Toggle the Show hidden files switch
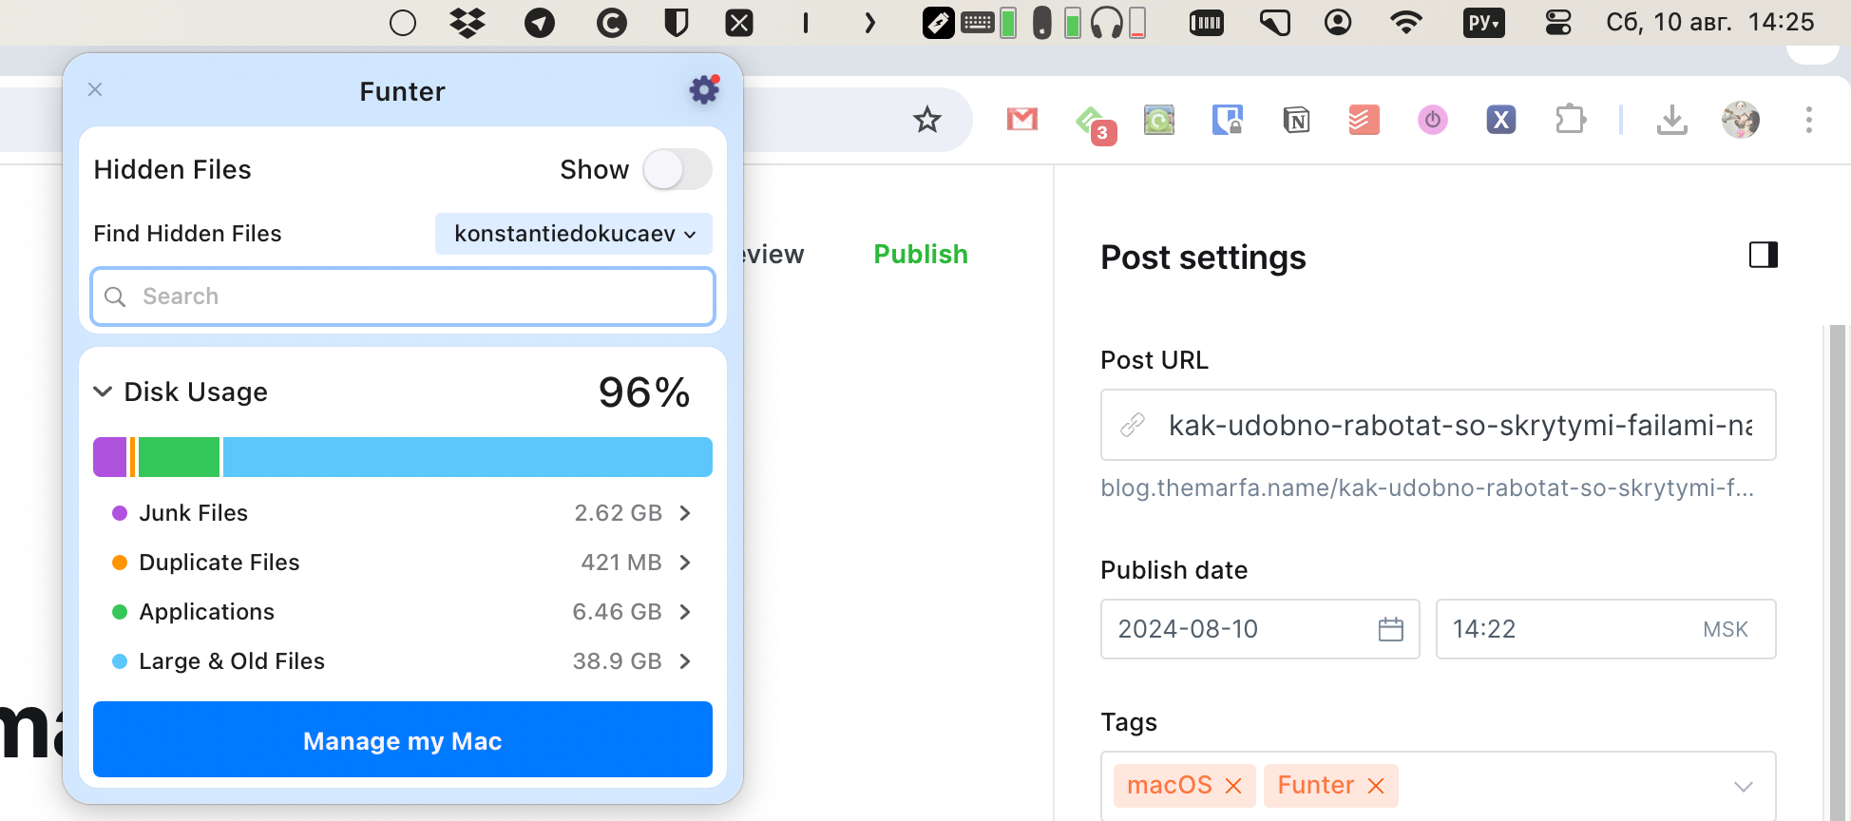This screenshot has height=821, width=1851. tap(677, 170)
